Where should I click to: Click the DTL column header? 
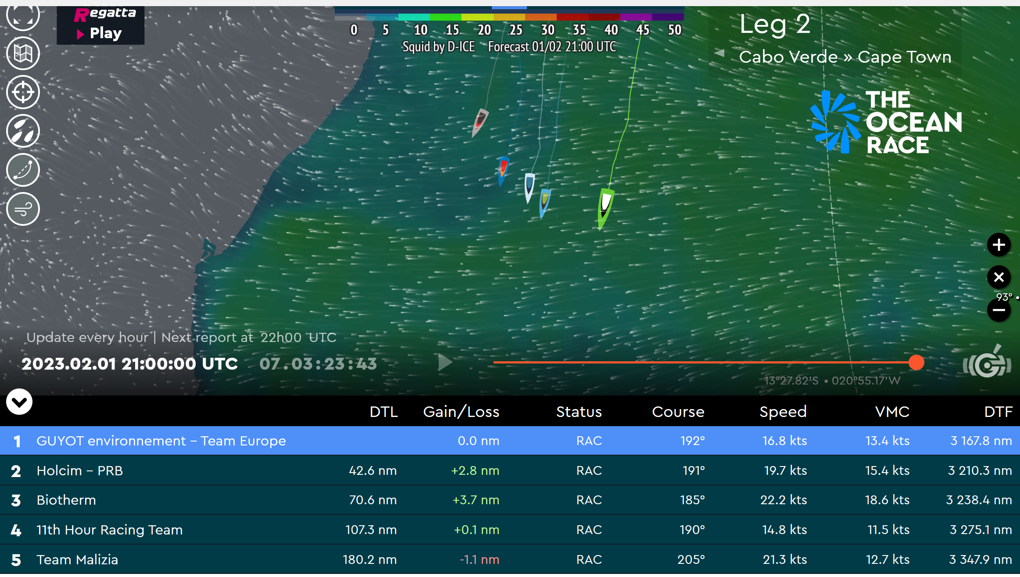383,412
